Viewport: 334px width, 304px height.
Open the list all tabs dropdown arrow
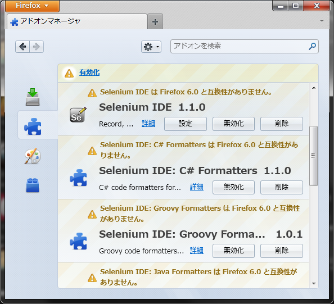[322, 21]
